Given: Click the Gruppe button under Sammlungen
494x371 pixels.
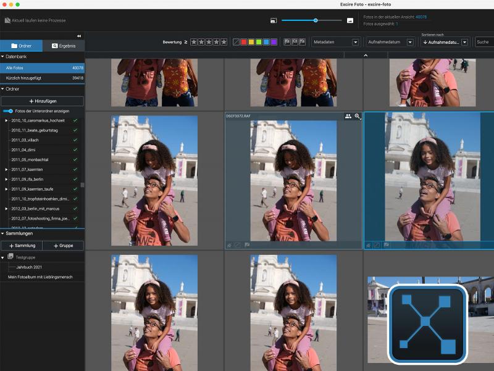Looking at the screenshot, I should 63,246.
